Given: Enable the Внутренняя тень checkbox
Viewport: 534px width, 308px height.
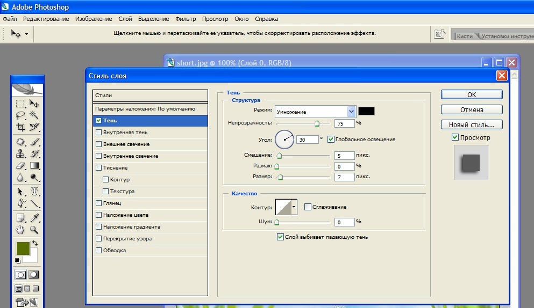Looking at the screenshot, I should point(98,132).
